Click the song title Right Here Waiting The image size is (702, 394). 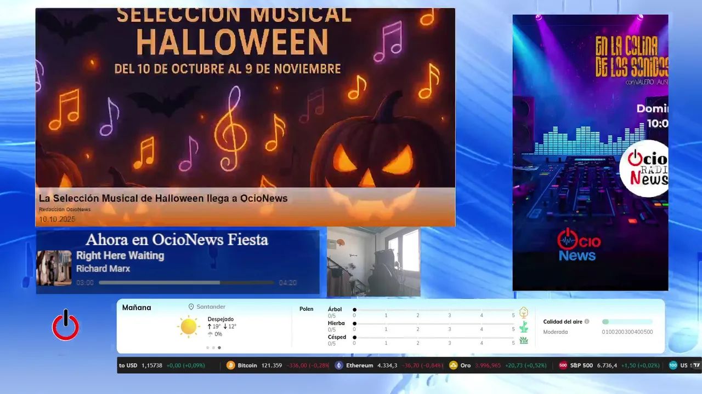(x=120, y=256)
